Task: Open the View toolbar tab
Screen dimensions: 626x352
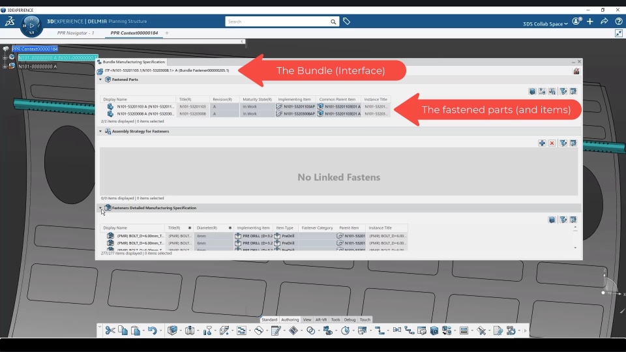Action: pyautogui.click(x=307, y=319)
